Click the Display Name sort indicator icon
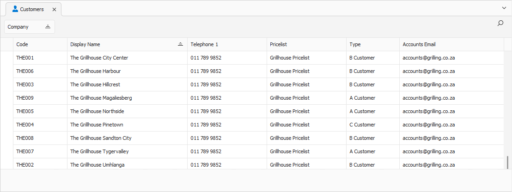The width and height of the screenshot is (512, 192). (180, 44)
